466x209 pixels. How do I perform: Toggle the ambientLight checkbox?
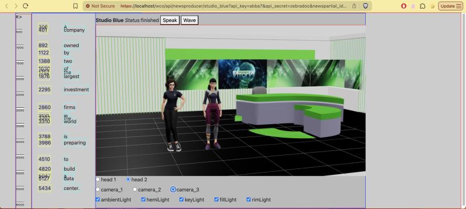tap(98, 200)
